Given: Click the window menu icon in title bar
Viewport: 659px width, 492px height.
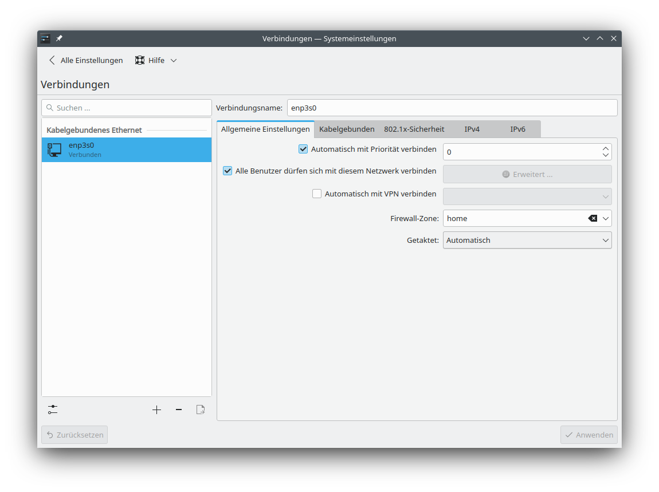Looking at the screenshot, I should click(x=46, y=38).
